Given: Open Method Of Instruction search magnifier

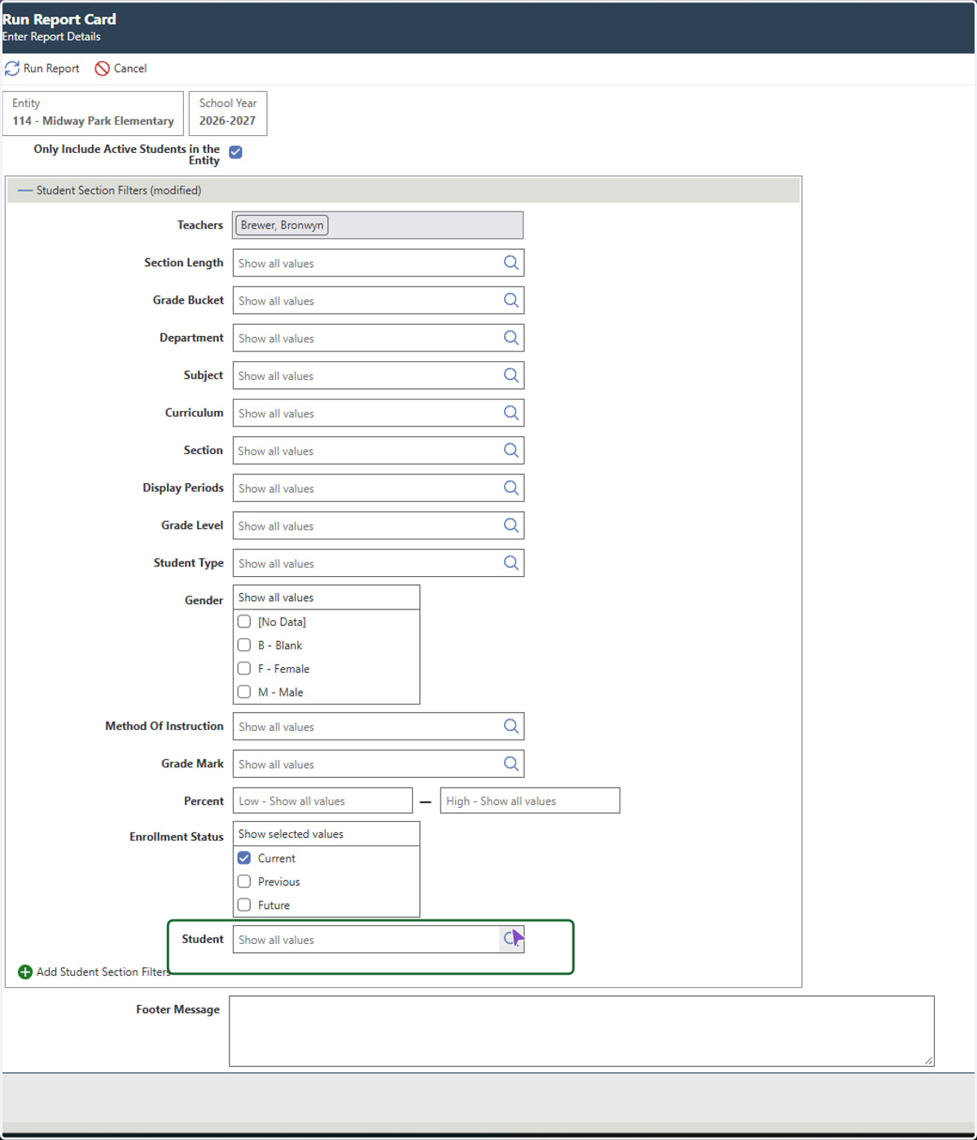Looking at the screenshot, I should [511, 726].
